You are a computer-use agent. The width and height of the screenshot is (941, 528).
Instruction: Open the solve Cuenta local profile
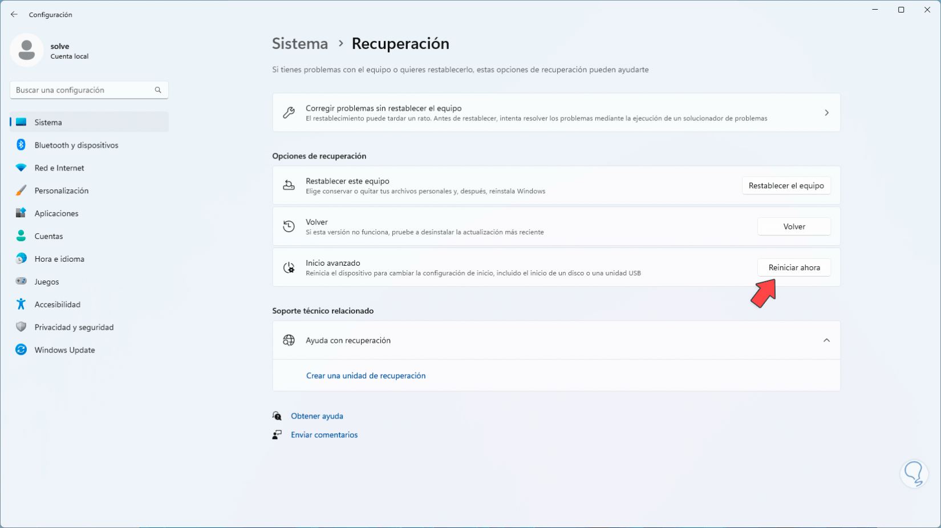(x=50, y=50)
